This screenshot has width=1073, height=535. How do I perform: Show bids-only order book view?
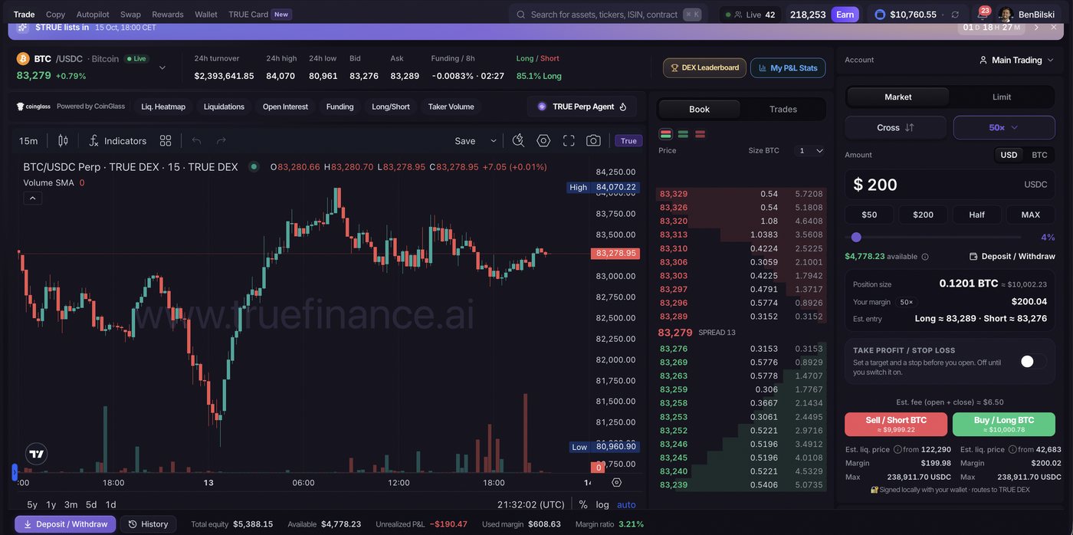(x=683, y=134)
